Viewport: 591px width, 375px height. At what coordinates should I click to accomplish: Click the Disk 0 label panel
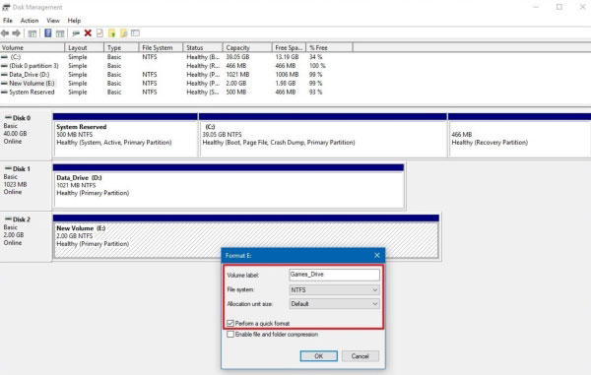(x=26, y=134)
